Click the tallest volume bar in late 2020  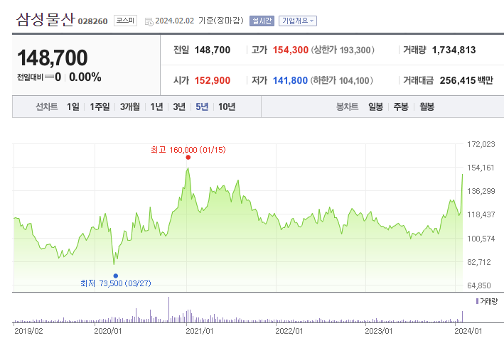coord(168,310)
